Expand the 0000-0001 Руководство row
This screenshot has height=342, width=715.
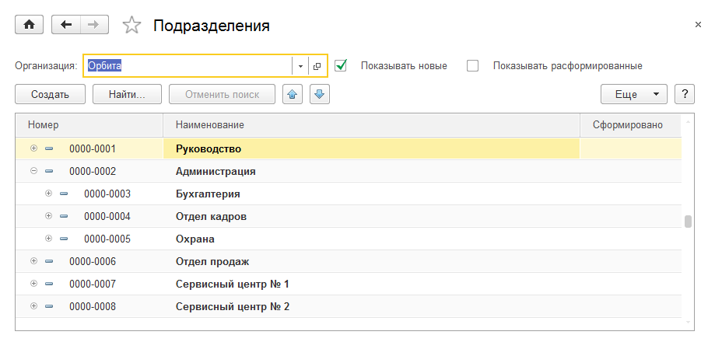tap(33, 148)
